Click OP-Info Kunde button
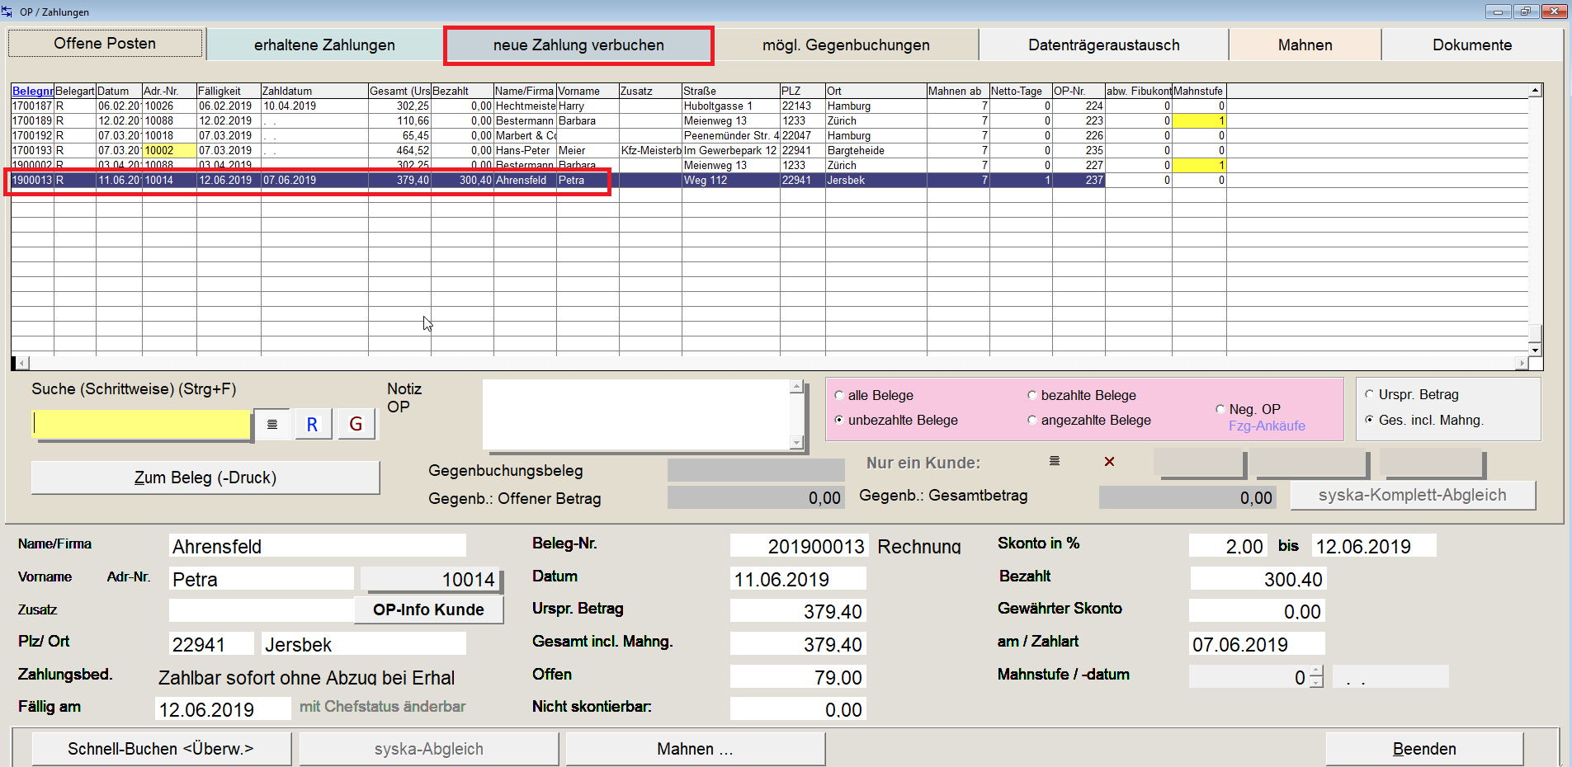1572x767 pixels. pyautogui.click(x=428, y=609)
